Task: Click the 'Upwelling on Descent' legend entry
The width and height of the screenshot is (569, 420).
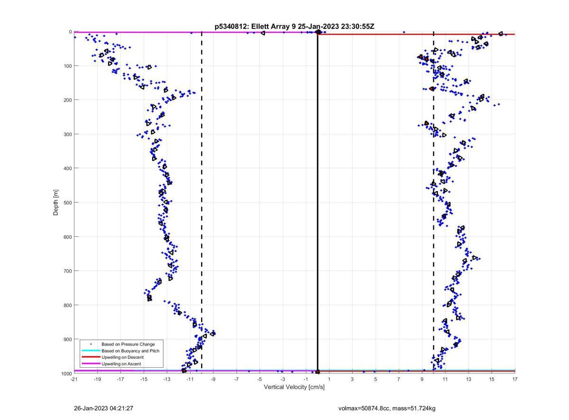Action: [122, 357]
